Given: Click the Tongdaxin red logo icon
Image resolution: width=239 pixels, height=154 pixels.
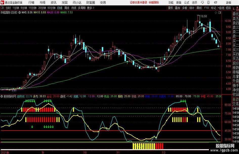Looking at the screenshot, I should click(x=2, y=3).
